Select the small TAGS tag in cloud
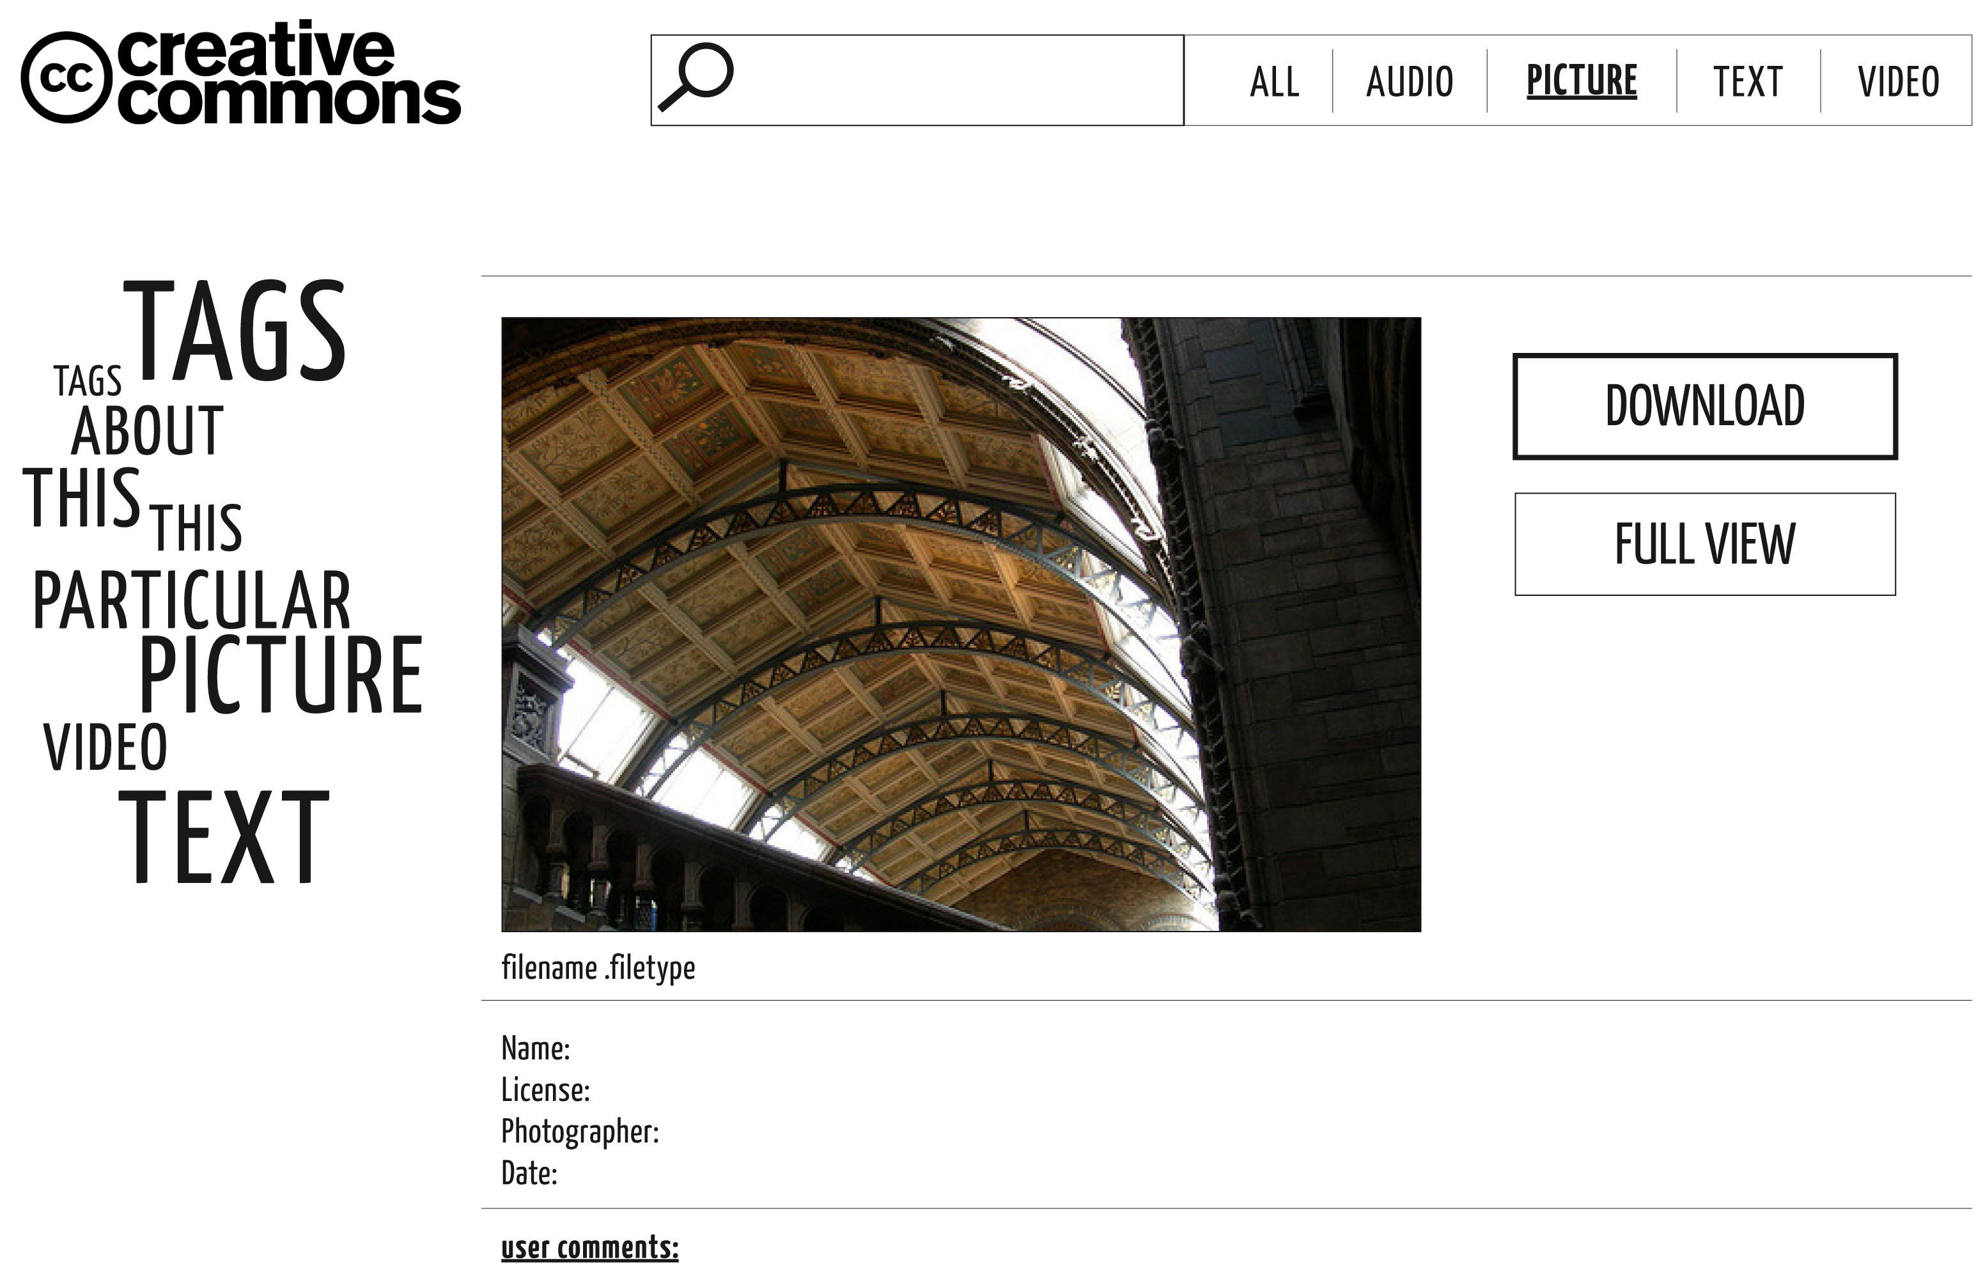 [88, 381]
